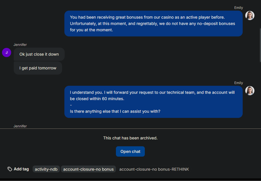Click Emily's message about closing within 60 minutes
Screen dimensions: 261x181
(153, 102)
